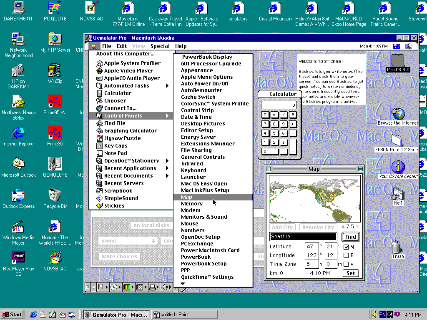
Task: Expand the Recent Documents submenu
Action: pyautogui.click(x=167, y=176)
